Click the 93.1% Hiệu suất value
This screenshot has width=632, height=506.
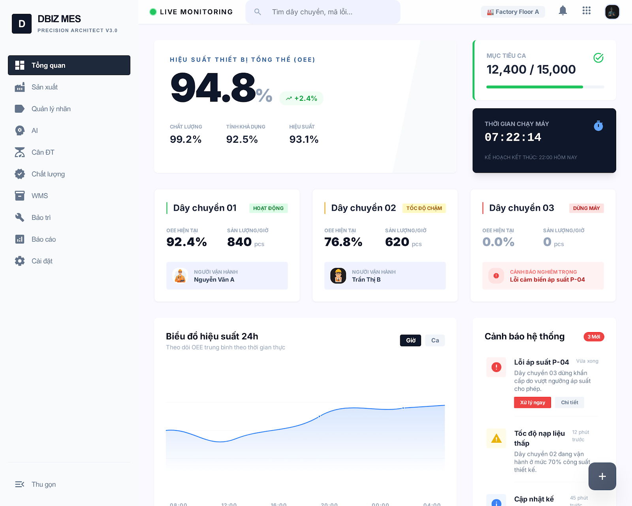click(x=304, y=139)
